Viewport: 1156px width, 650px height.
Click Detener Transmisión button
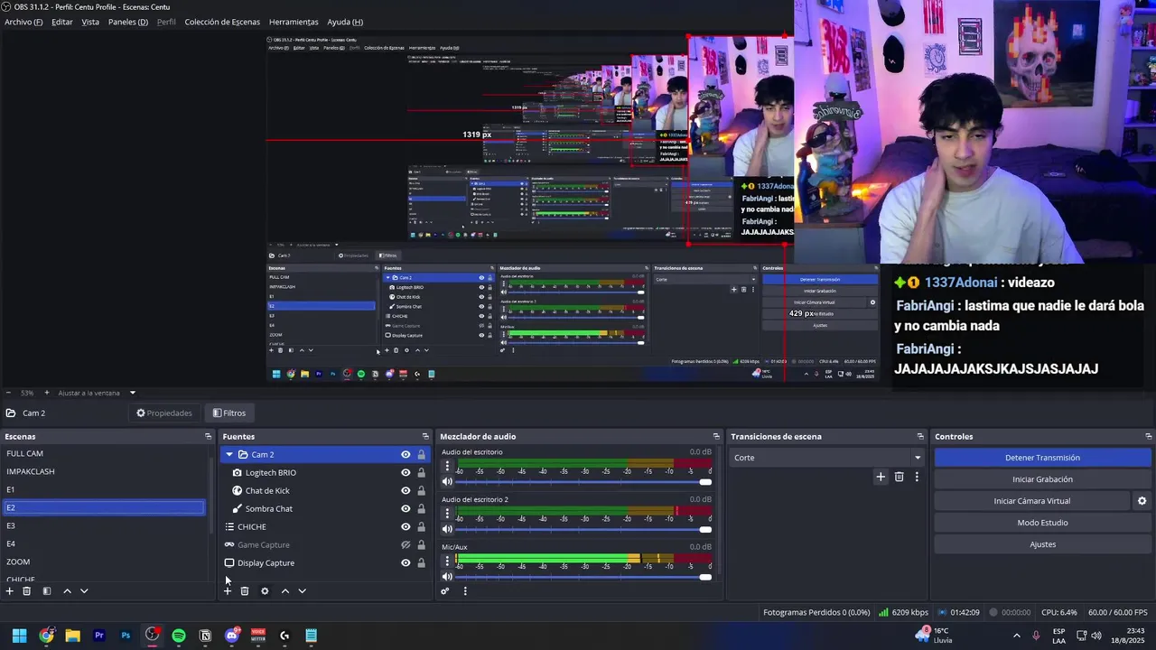tap(1042, 458)
